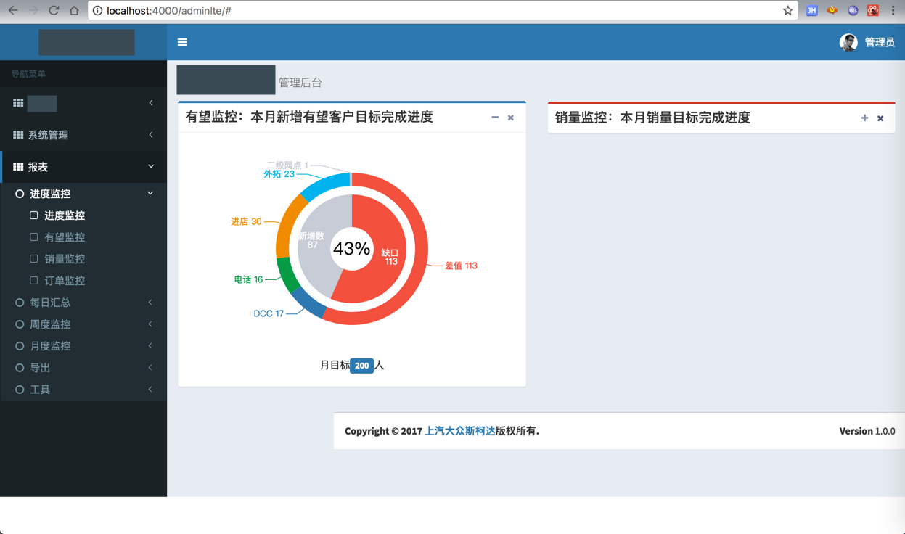Open 导出 menu group
This screenshot has width=905, height=534.
[83, 368]
